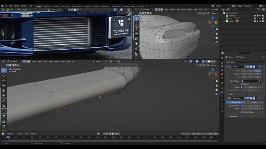Switch to the Sculpting workspace tab
266x149 pixels.
pyautogui.click(x=56, y=7)
